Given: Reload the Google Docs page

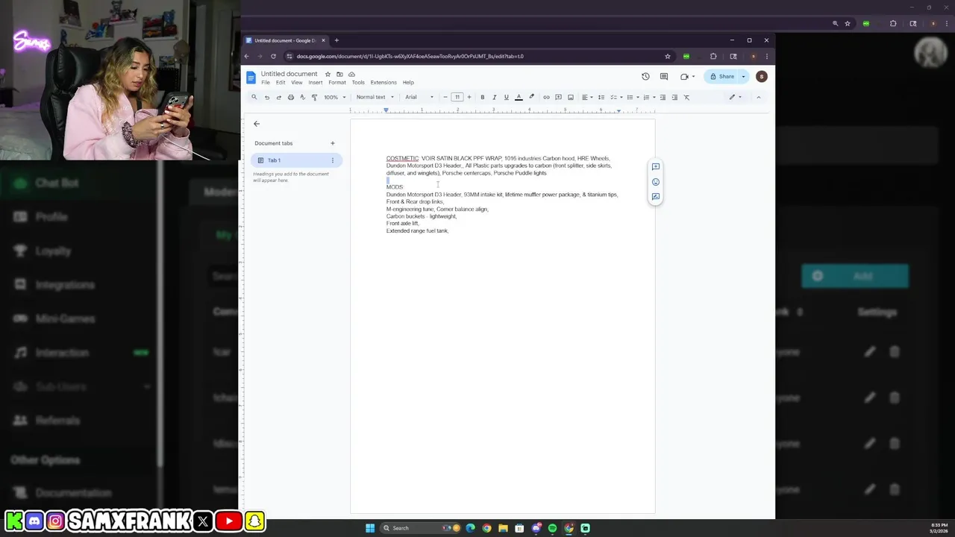Looking at the screenshot, I should (273, 56).
